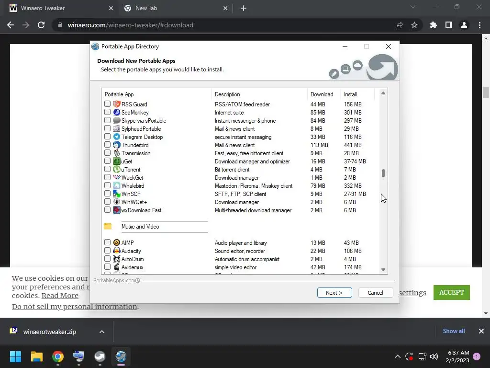This screenshot has width=490, height=368.
Task: Click the SeaMonkey app icon
Action: [117, 112]
